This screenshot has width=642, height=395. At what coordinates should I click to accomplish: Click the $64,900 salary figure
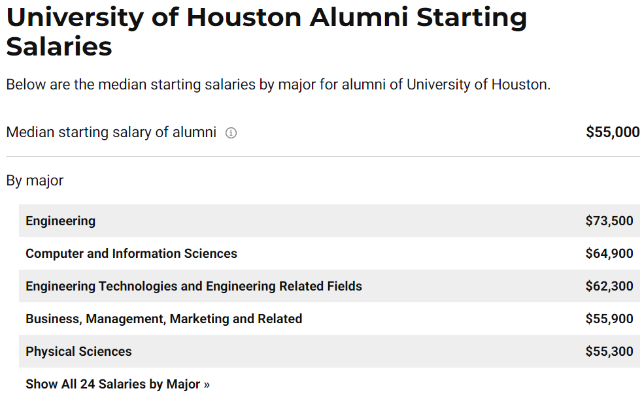(x=609, y=253)
